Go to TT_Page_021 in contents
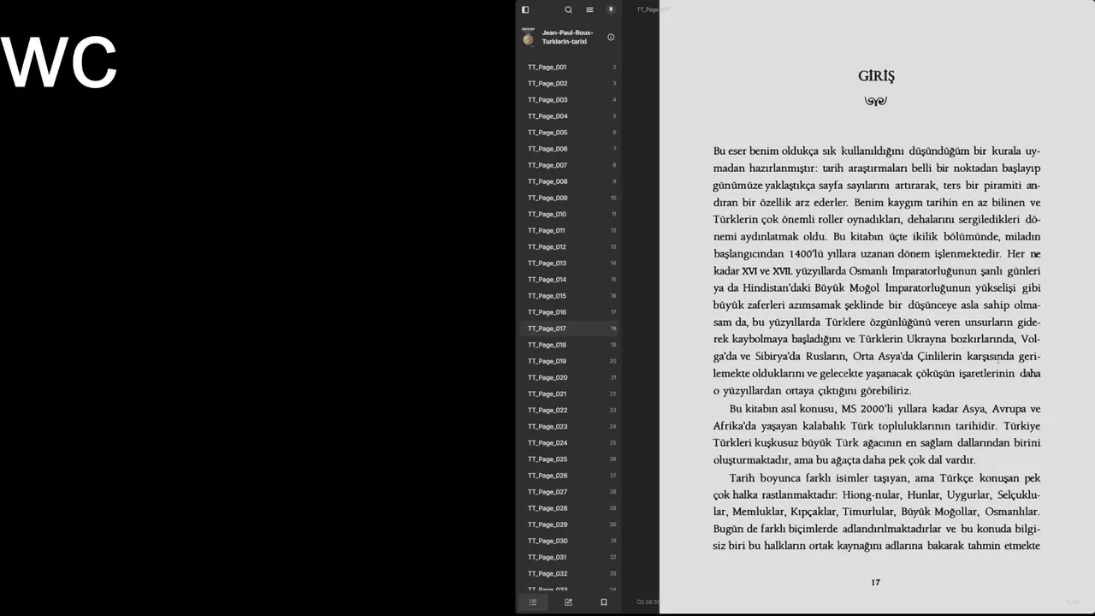 tap(569, 394)
